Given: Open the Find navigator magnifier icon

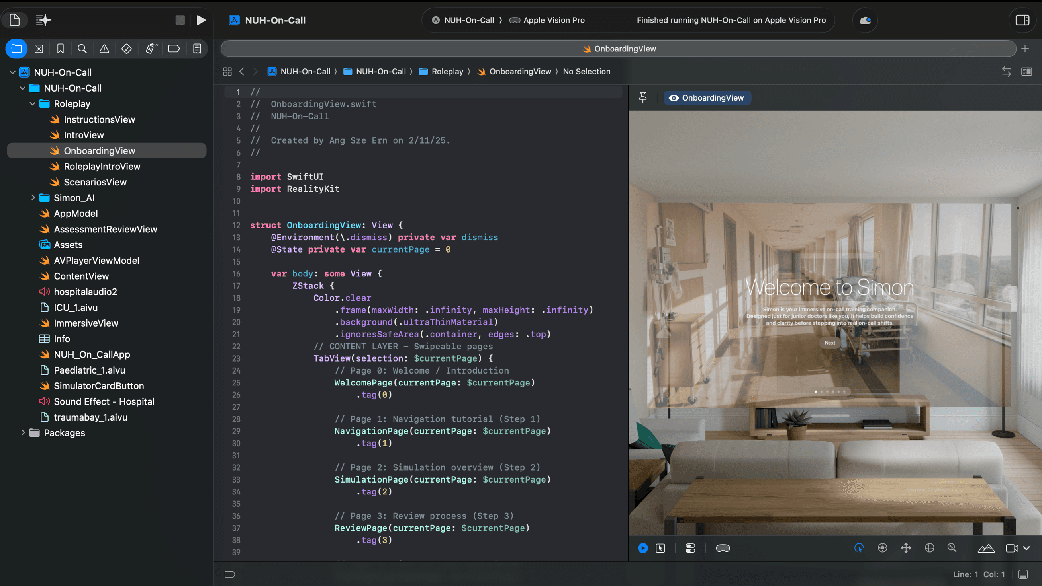Looking at the screenshot, I should tap(82, 49).
